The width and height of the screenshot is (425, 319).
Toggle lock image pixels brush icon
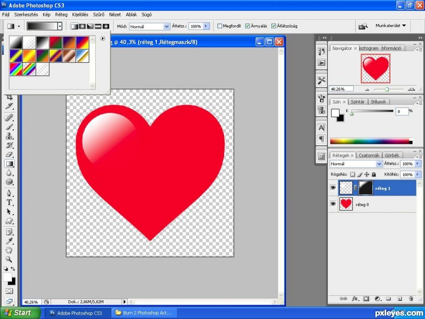click(360, 174)
